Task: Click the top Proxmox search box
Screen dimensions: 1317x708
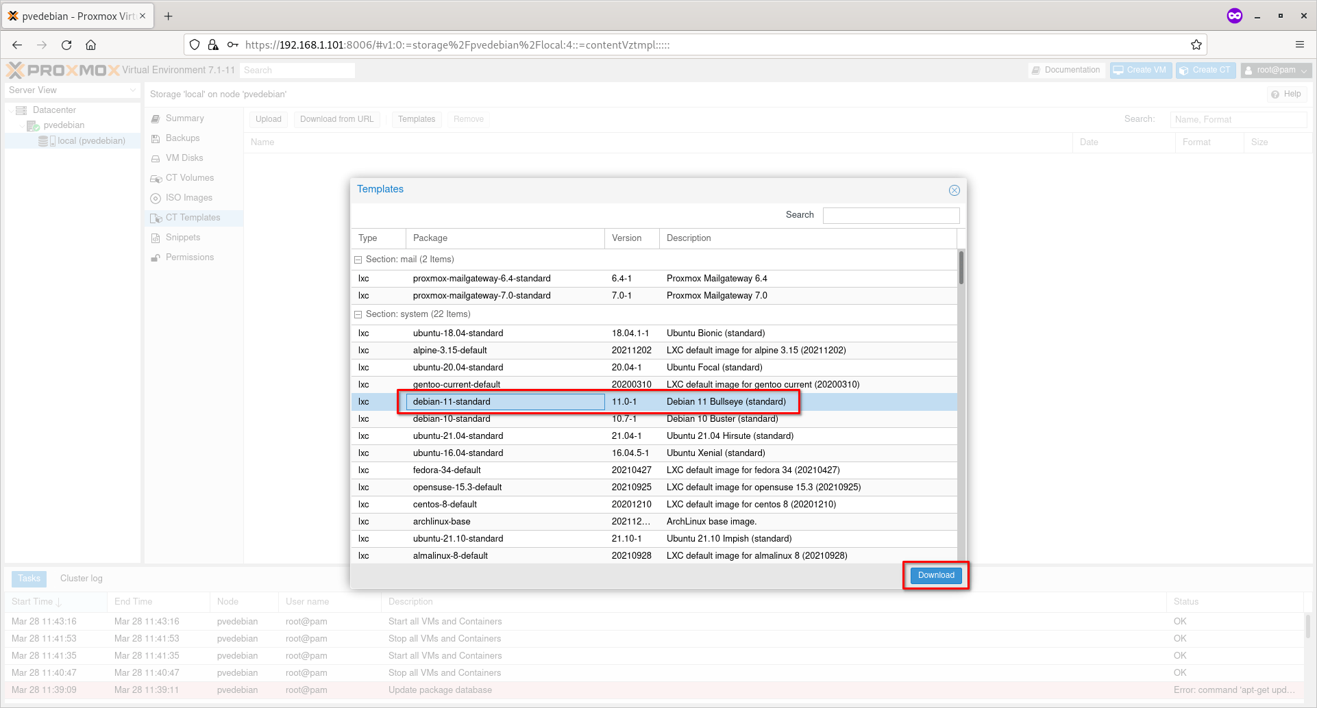Action: click(x=297, y=71)
